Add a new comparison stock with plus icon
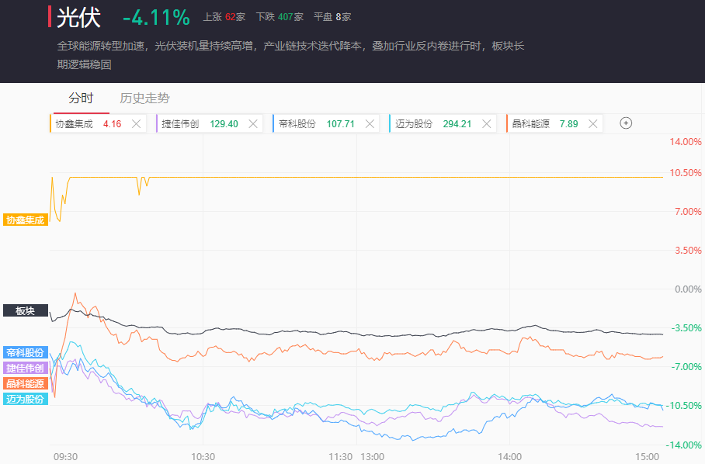 coord(626,123)
